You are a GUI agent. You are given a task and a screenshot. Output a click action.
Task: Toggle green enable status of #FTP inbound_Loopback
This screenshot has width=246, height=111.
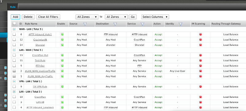[62, 107]
